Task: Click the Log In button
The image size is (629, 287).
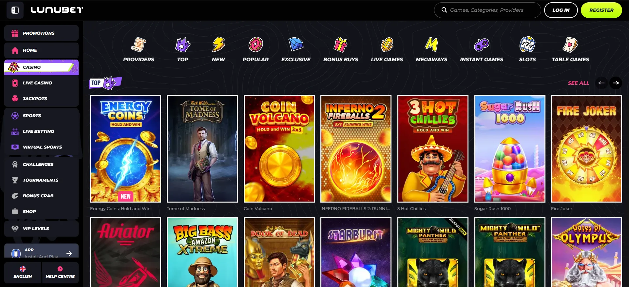Action: point(561,10)
